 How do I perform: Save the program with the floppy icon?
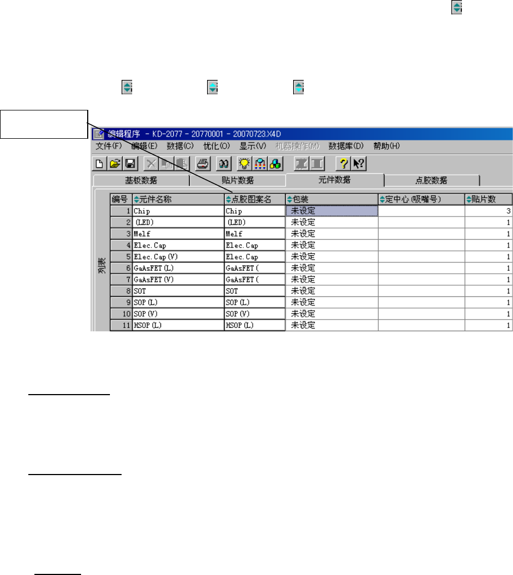(x=130, y=164)
